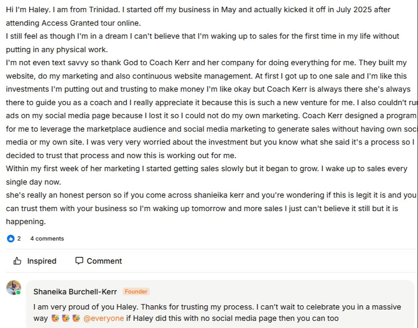Viewport: 418px width, 328px height.
Task: Click the orange Founder badge
Action: tap(136, 291)
